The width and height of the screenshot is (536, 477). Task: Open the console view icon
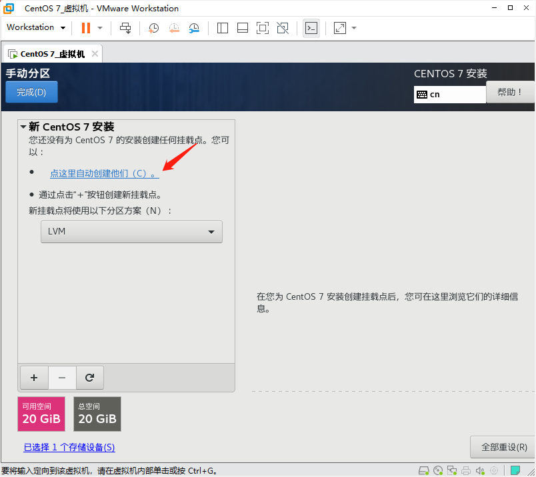(311, 28)
